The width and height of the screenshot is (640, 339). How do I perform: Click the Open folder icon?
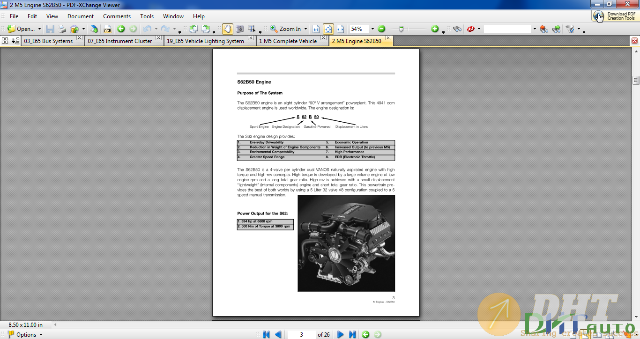(11, 29)
